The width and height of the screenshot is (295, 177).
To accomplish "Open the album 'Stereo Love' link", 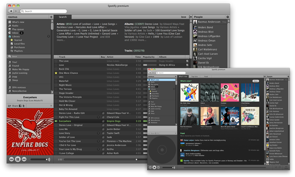I will pos(152,24).
